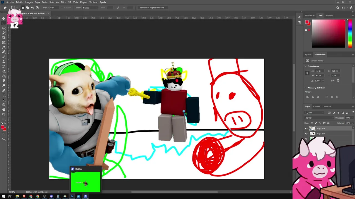Image resolution: width=355 pixels, height=199 pixels.
Task: Select the Brush tool
Action: tap(4, 57)
